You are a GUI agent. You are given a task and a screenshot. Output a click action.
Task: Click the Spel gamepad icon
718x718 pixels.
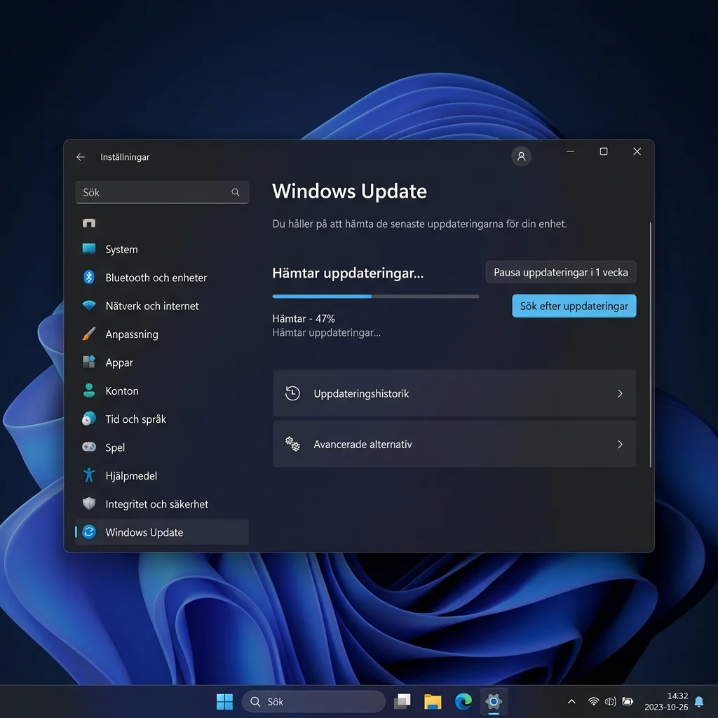point(89,447)
